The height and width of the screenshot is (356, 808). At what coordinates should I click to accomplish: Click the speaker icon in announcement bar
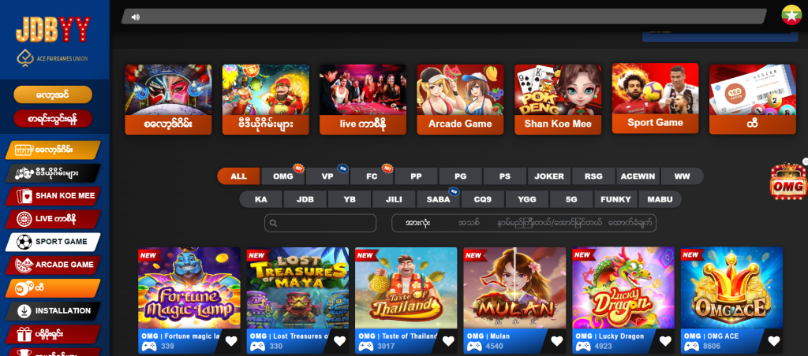136,17
